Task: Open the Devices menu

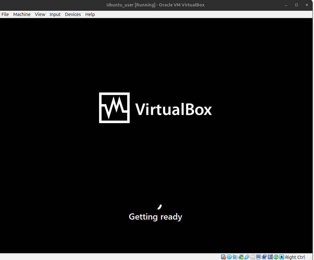Action: (73, 14)
